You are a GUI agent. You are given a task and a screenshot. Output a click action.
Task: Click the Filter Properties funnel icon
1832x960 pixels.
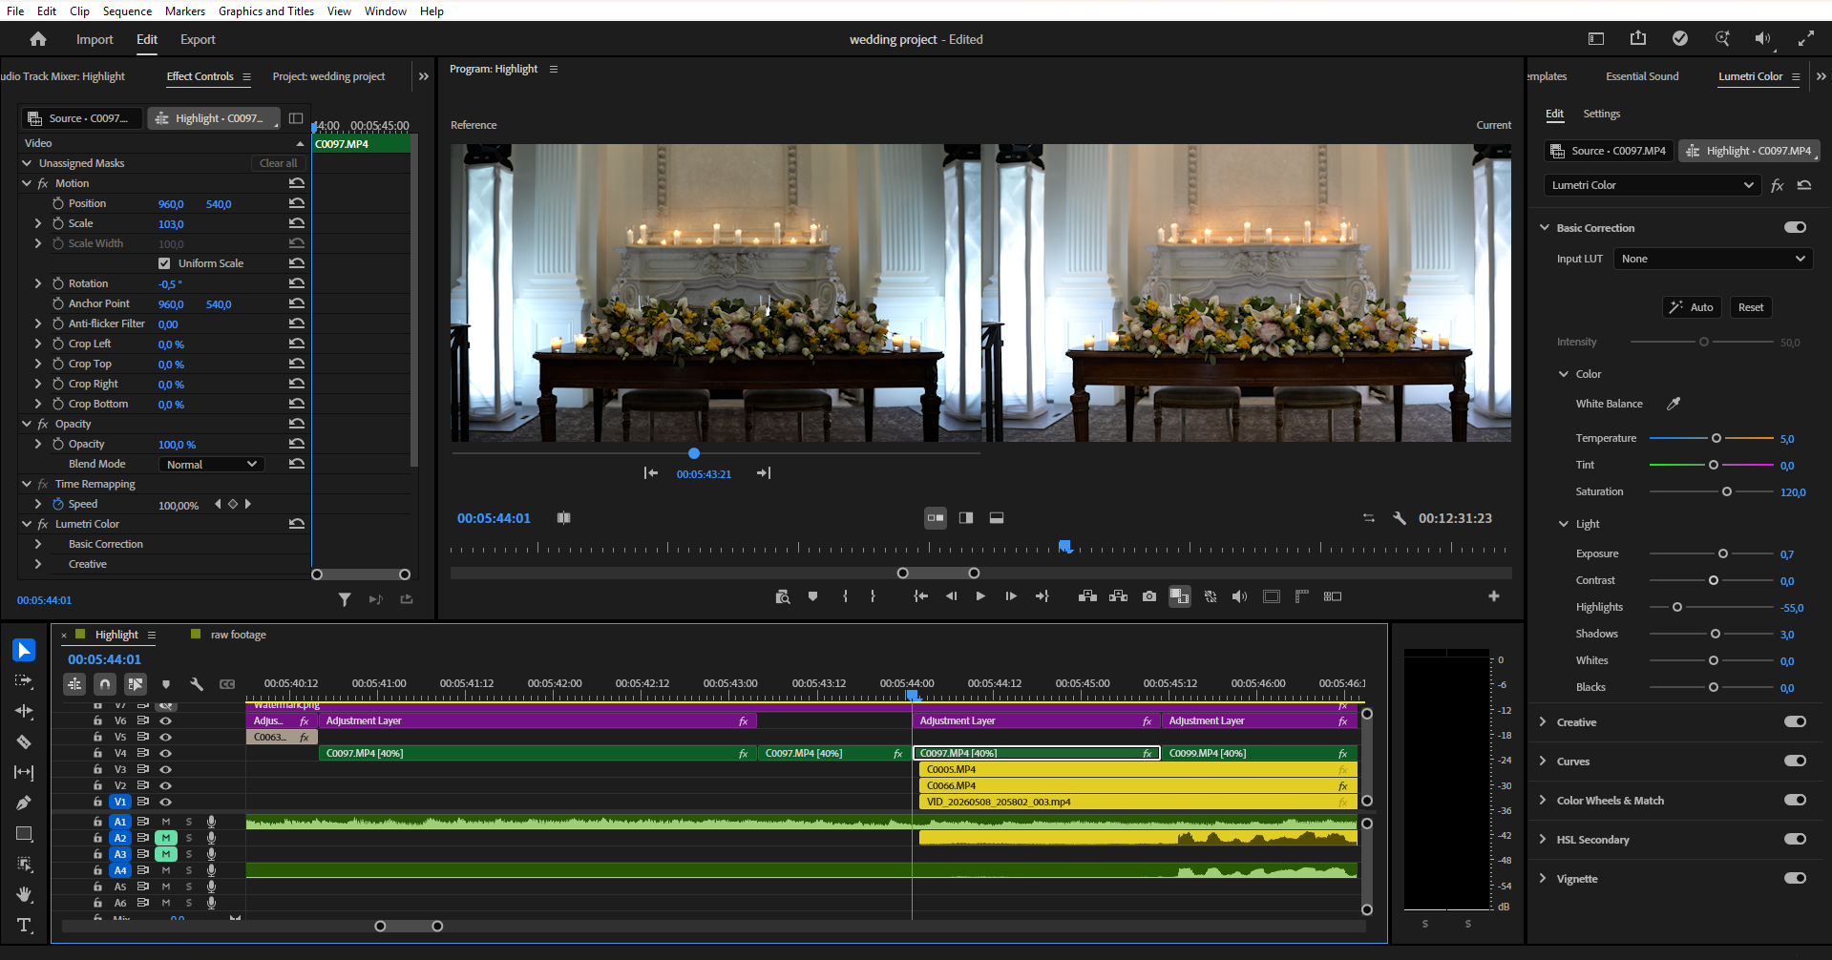345,599
